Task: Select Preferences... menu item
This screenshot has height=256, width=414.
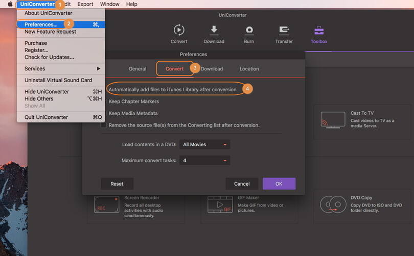Action: pyautogui.click(x=61, y=24)
